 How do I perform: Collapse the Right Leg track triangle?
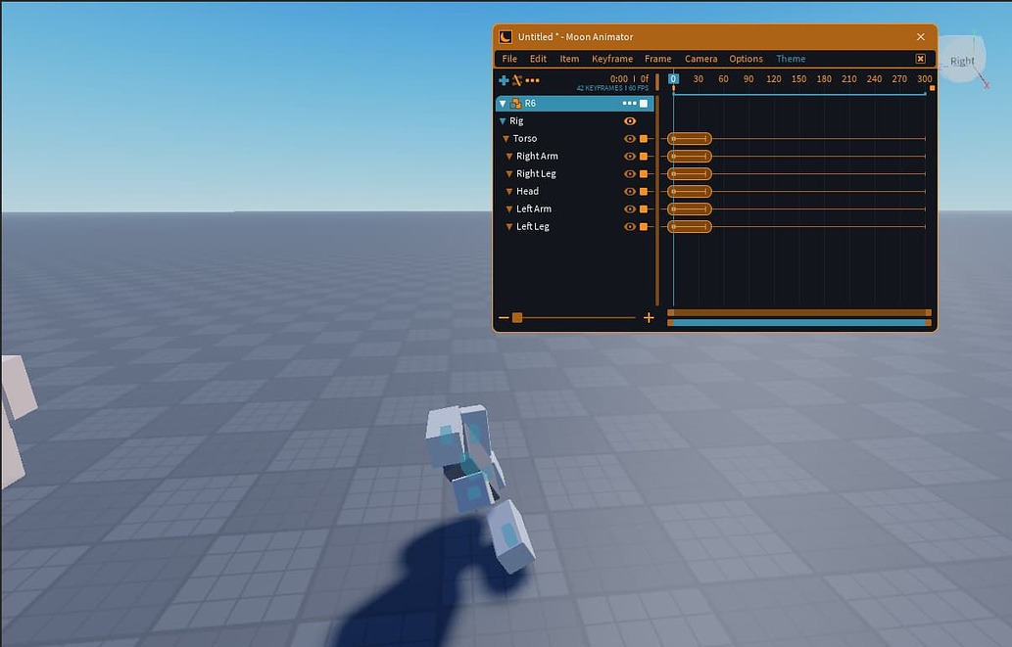[508, 173]
